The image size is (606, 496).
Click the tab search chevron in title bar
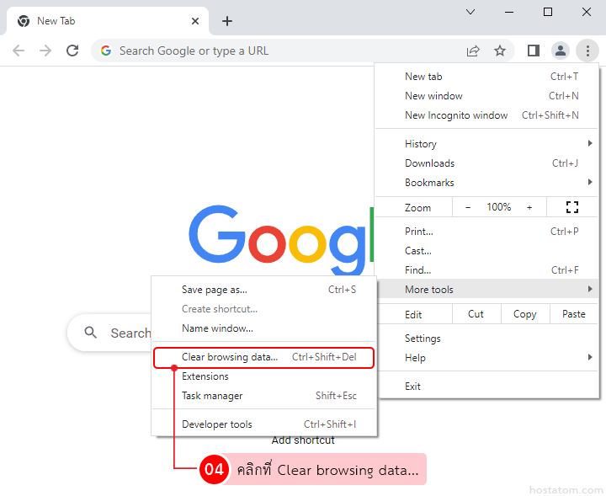(x=470, y=12)
